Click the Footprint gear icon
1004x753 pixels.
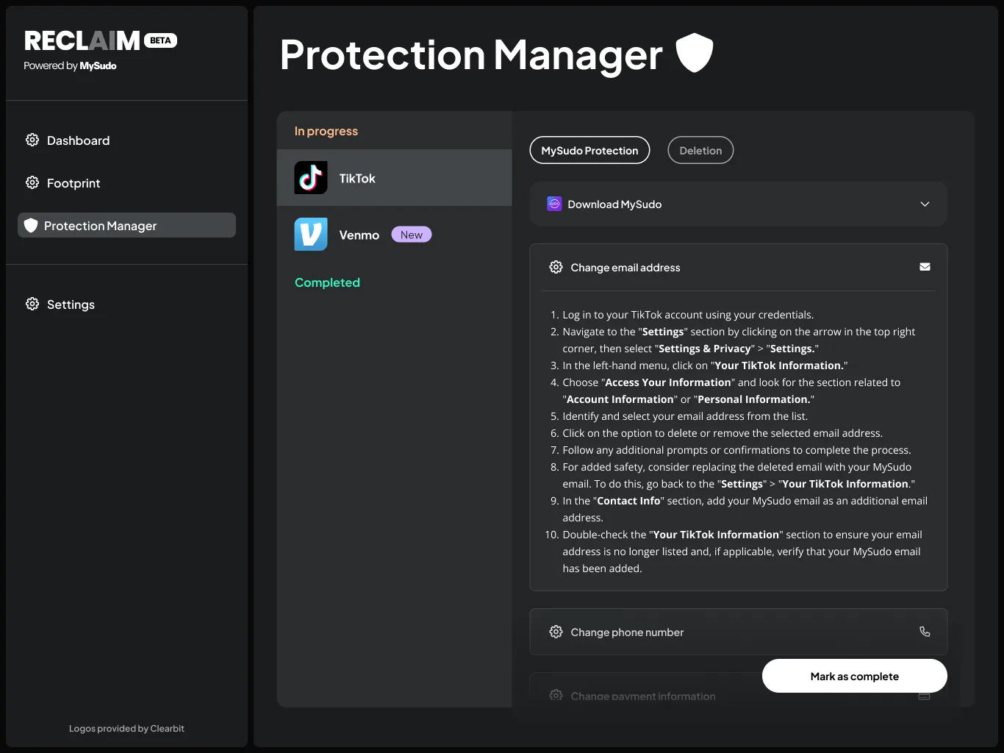(x=32, y=182)
